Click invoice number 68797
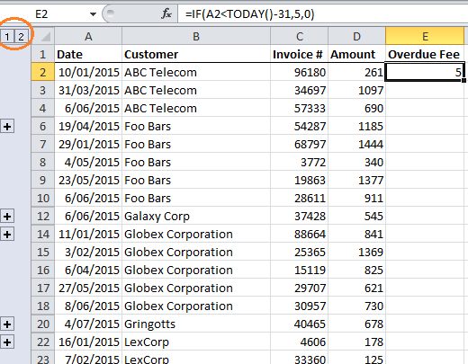This screenshot has width=468, height=364. click(300, 144)
